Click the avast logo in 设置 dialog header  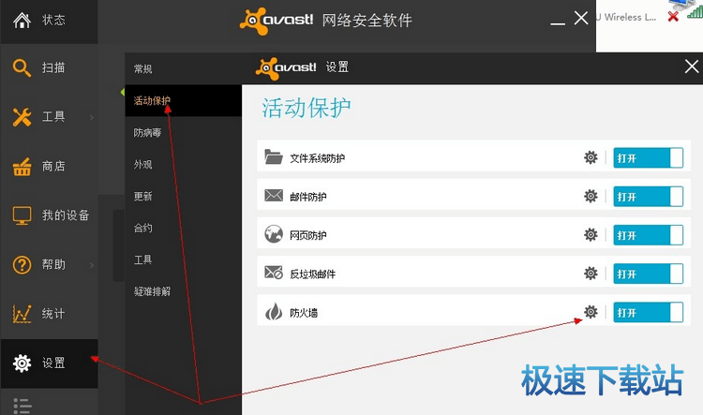click(286, 68)
